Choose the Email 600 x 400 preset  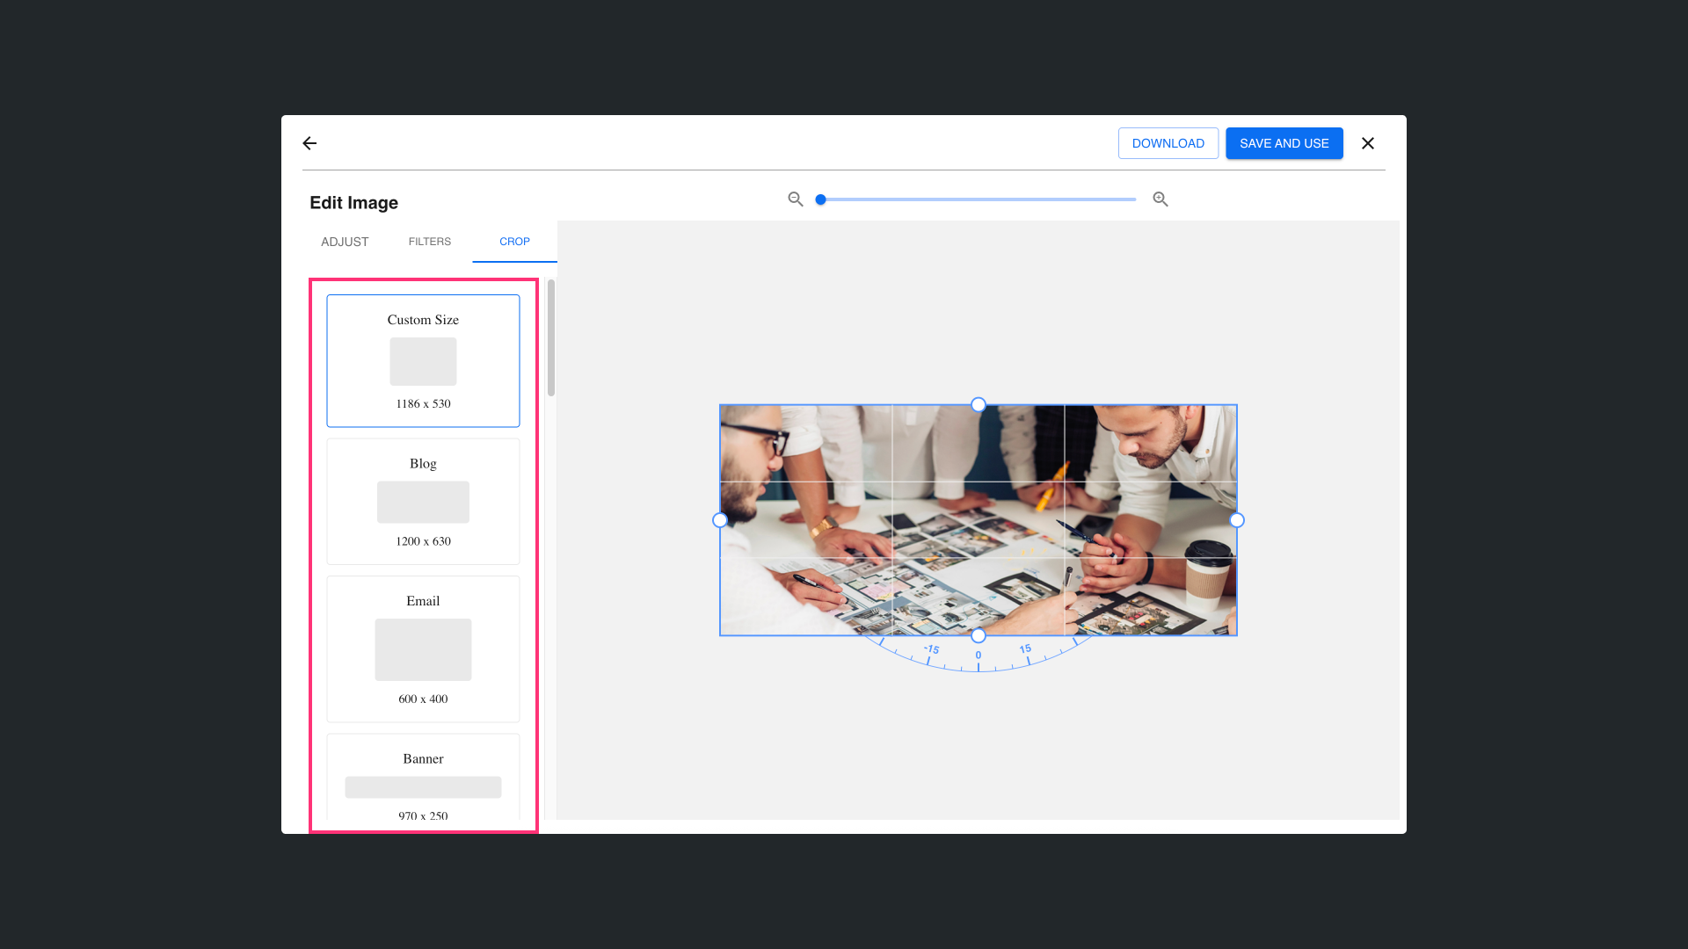coord(423,649)
